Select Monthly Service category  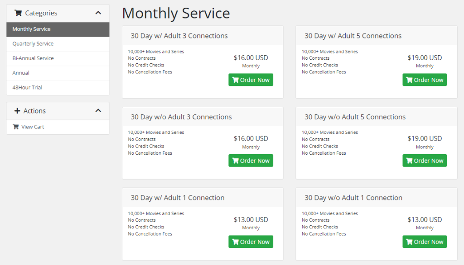pos(31,29)
